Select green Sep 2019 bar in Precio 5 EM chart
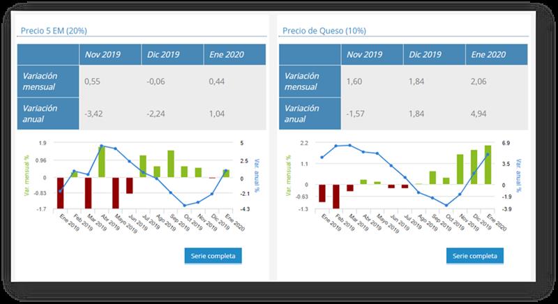Viewport: 558px width, 304px height. (x=170, y=164)
